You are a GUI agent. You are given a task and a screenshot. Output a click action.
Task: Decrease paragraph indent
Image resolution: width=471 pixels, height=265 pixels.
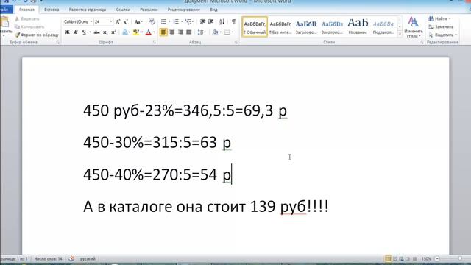point(202,21)
